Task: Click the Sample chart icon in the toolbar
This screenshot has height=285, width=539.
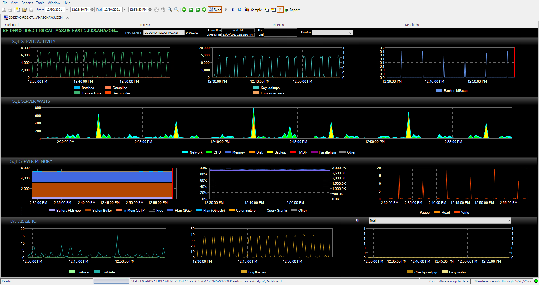Action: point(247,9)
